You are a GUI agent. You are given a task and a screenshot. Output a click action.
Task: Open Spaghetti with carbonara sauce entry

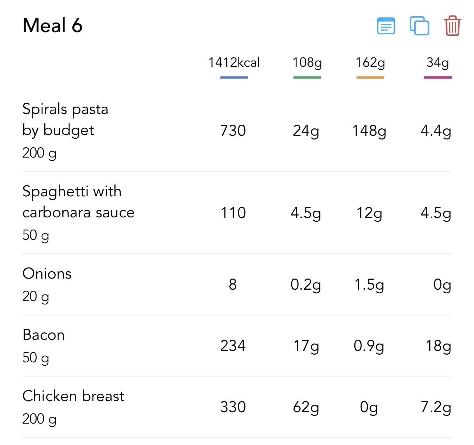pos(237,213)
